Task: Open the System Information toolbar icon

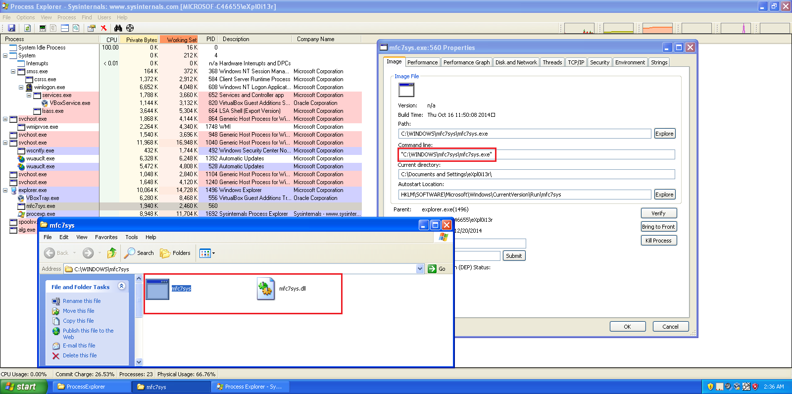Action: coord(43,28)
